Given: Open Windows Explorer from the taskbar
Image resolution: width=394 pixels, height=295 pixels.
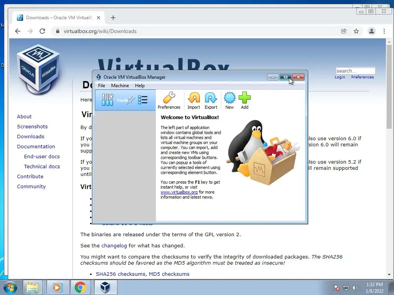Looking at the screenshot, I should click(33, 287).
